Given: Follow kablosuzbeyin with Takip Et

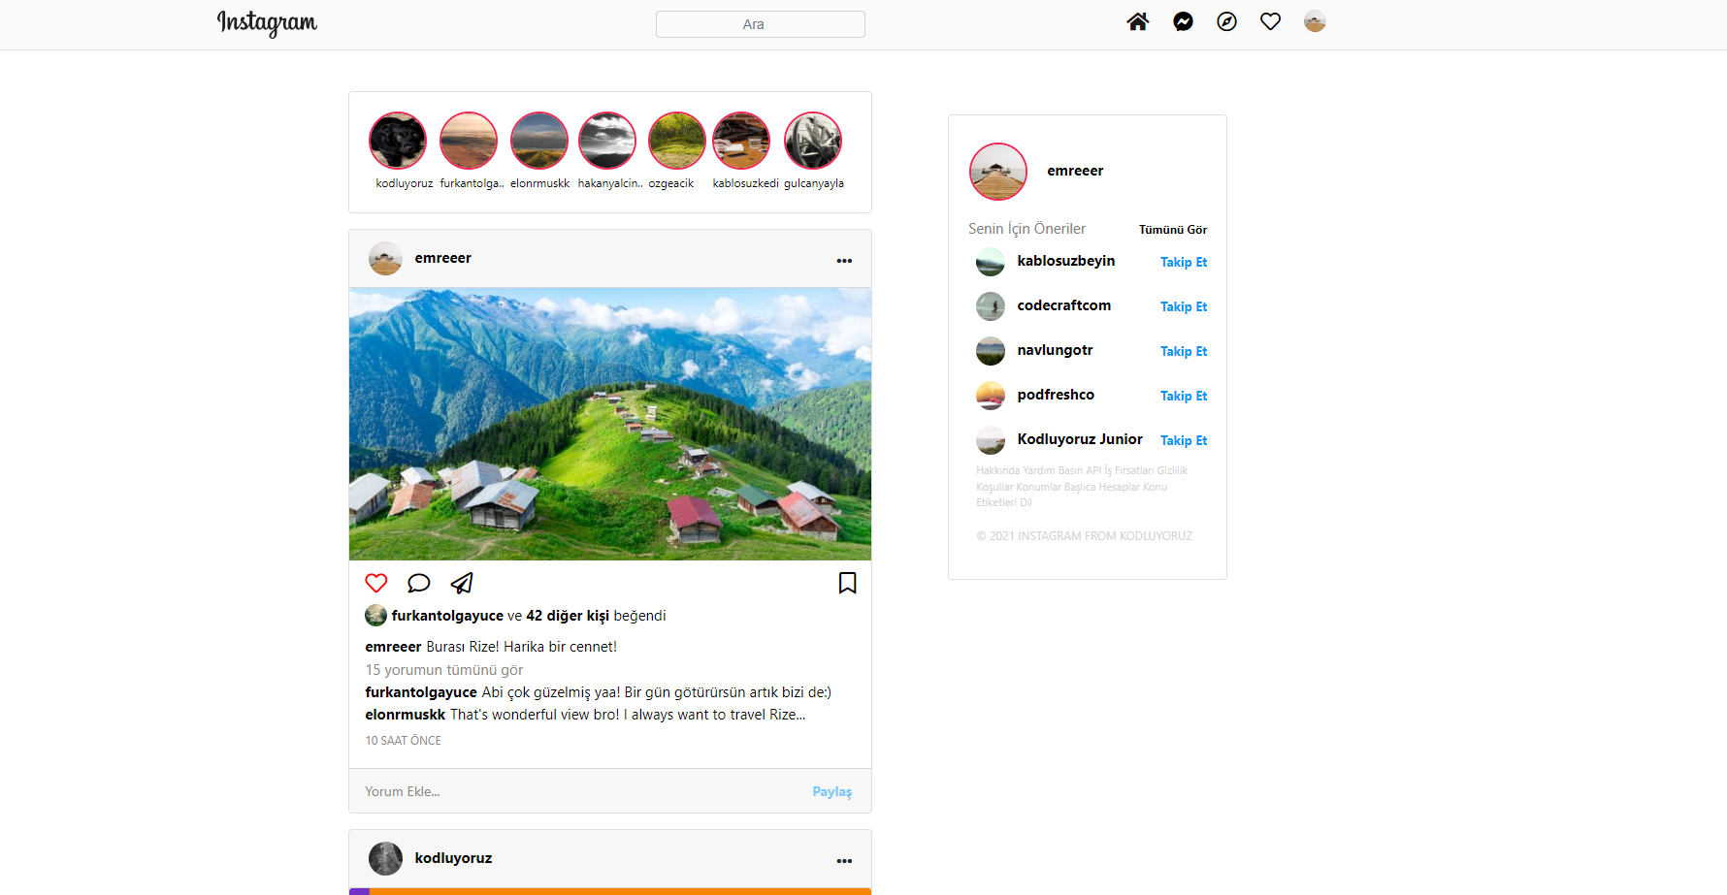Looking at the screenshot, I should point(1183,262).
